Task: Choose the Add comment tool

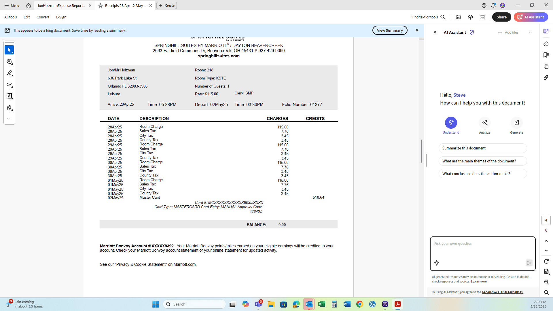Action: pyautogui.click(x=9, y=62)
